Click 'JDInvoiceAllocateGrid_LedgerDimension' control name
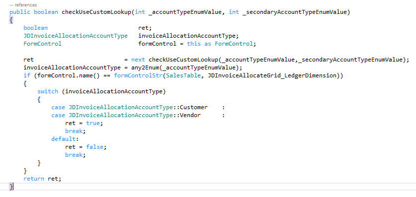This screenshot has width=416, height=197. pos(272,76)
